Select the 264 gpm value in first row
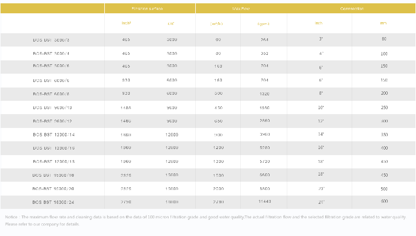This screenshot has height=236, width=416. point(264,39)
